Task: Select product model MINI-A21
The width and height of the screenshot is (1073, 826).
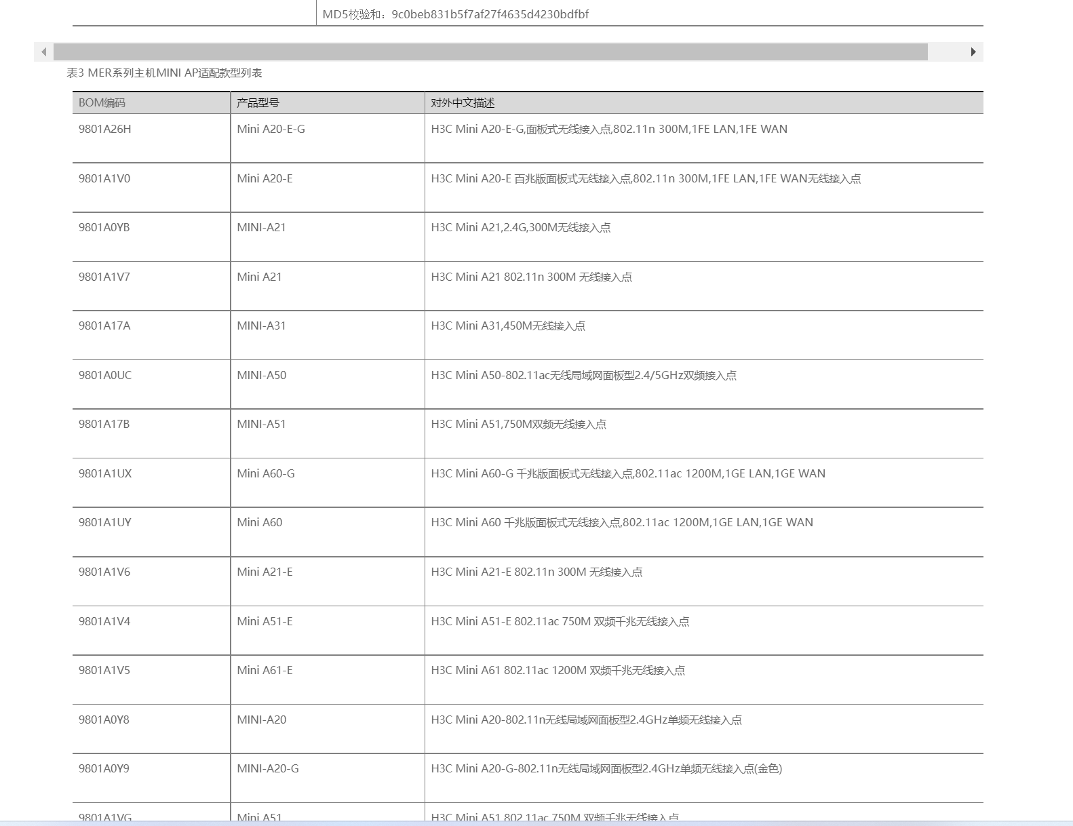Action: point(261,227)
